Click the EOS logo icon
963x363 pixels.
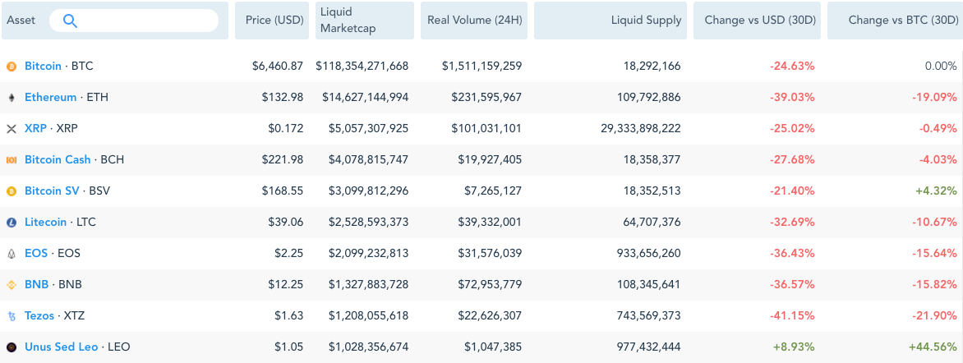pos(11,254)
